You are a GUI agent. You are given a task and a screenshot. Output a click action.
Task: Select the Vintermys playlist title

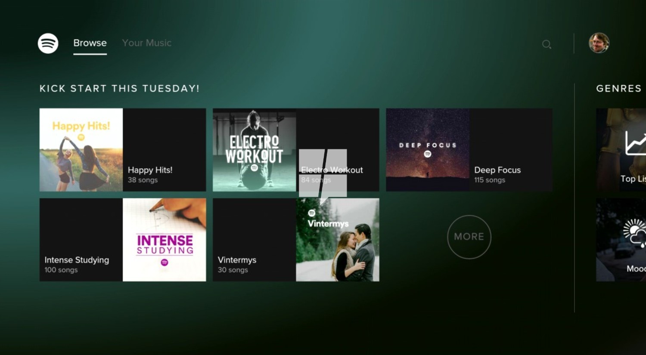click(x=237, y=260)
